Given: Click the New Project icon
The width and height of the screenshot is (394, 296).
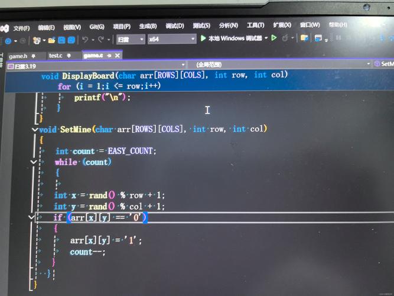Looking at the screenshot, I should tap(37, 40).
